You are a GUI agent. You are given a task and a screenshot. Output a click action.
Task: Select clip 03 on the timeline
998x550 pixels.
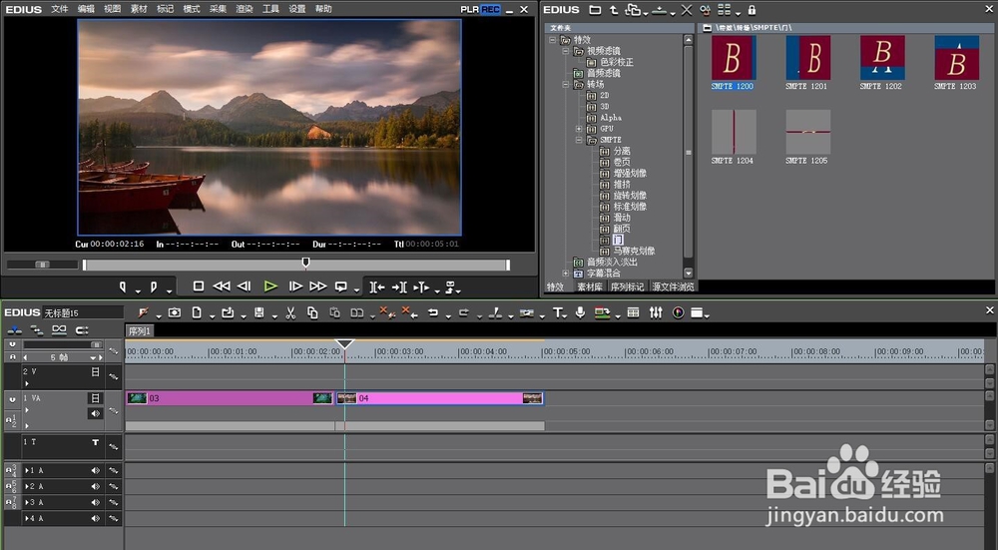tap(230, 398)
